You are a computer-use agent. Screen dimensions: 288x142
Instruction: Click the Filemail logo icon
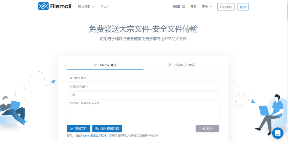coord(43,6)
